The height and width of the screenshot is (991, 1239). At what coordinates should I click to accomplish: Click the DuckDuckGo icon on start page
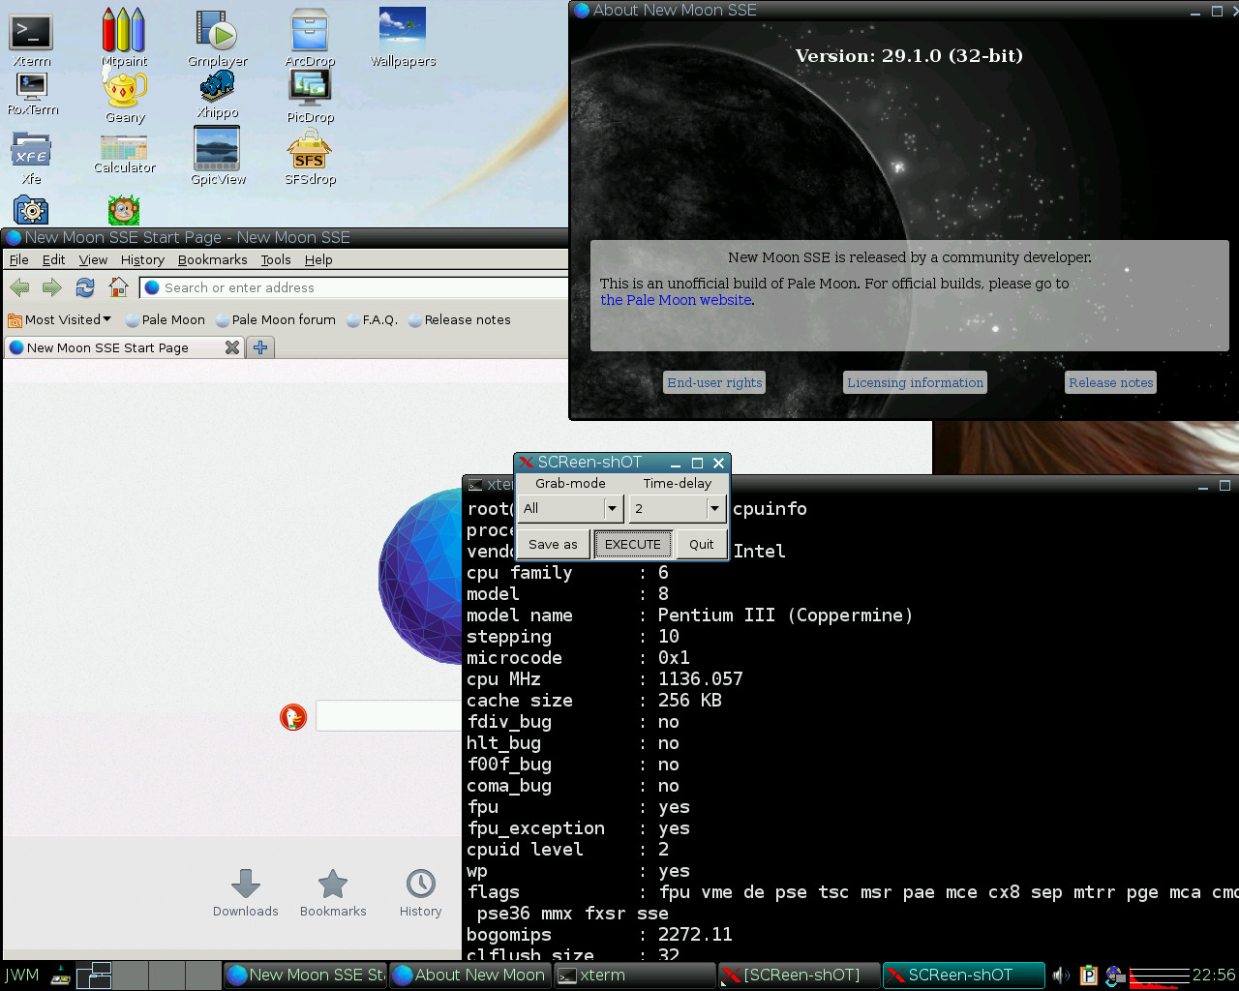(x=293, y=717)
